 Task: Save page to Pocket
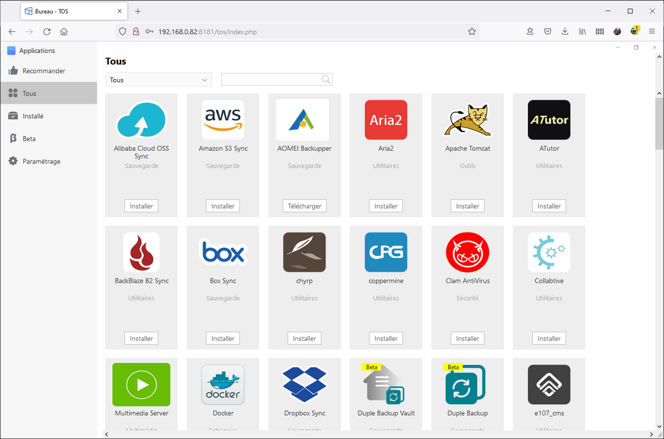[547, 31]
